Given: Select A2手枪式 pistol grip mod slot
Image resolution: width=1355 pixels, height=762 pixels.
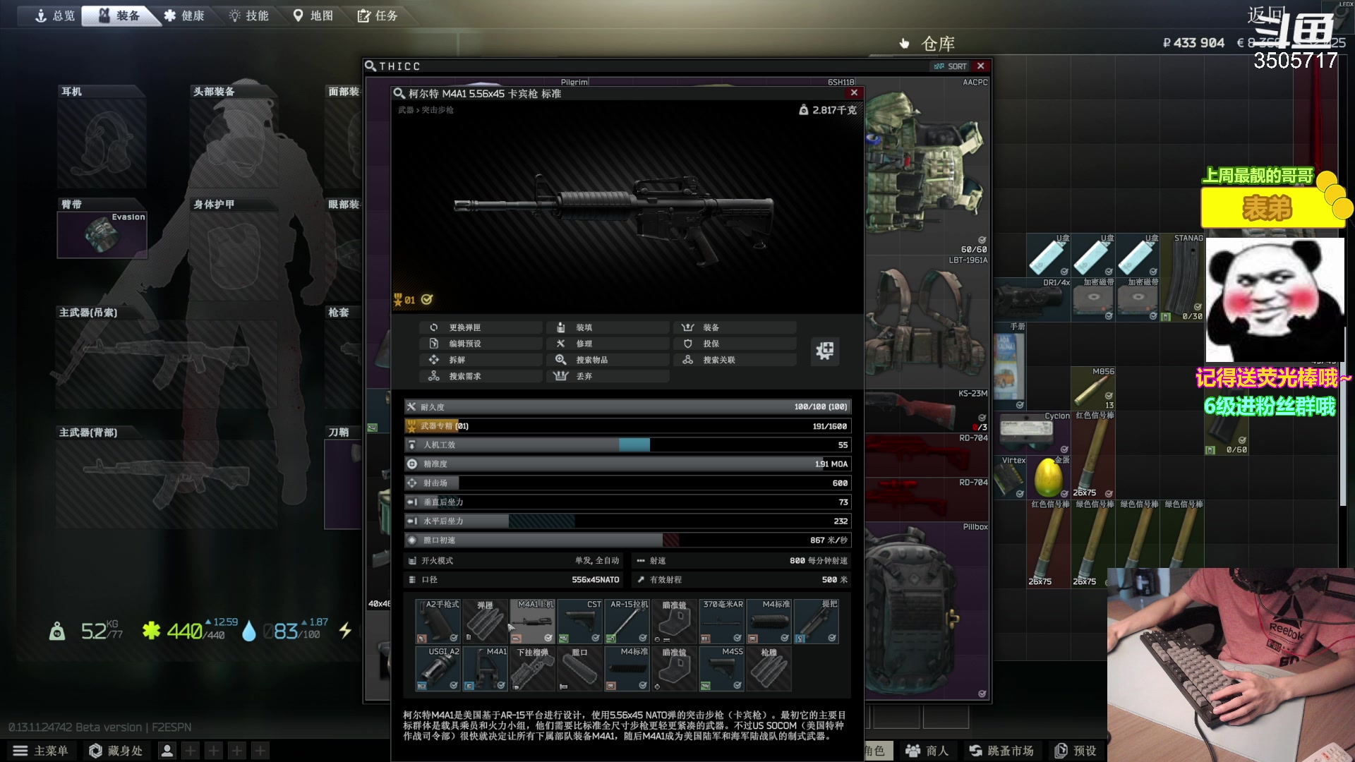Looking at the screenshot, I should point(438,621).
